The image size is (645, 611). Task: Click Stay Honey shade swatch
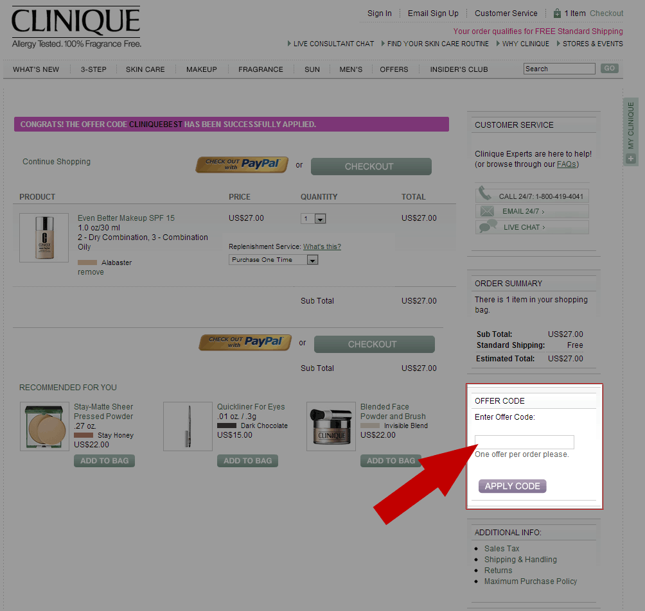(84, 435)
